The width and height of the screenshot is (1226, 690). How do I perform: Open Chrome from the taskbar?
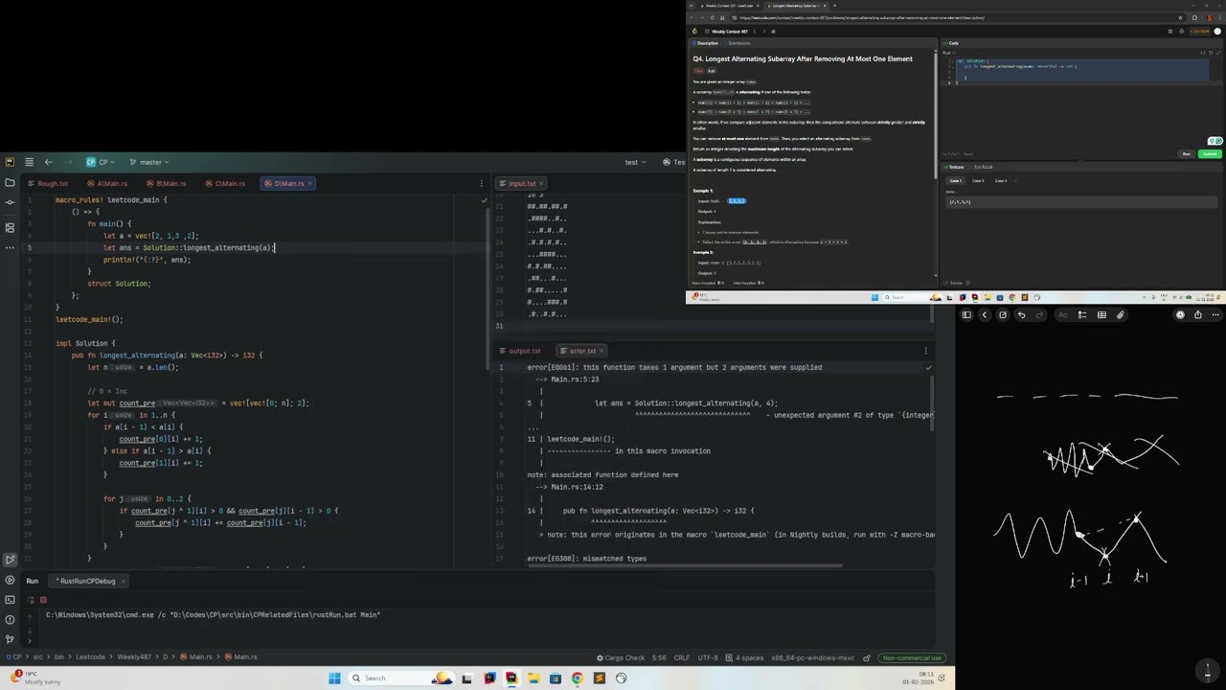coord(577,678)
